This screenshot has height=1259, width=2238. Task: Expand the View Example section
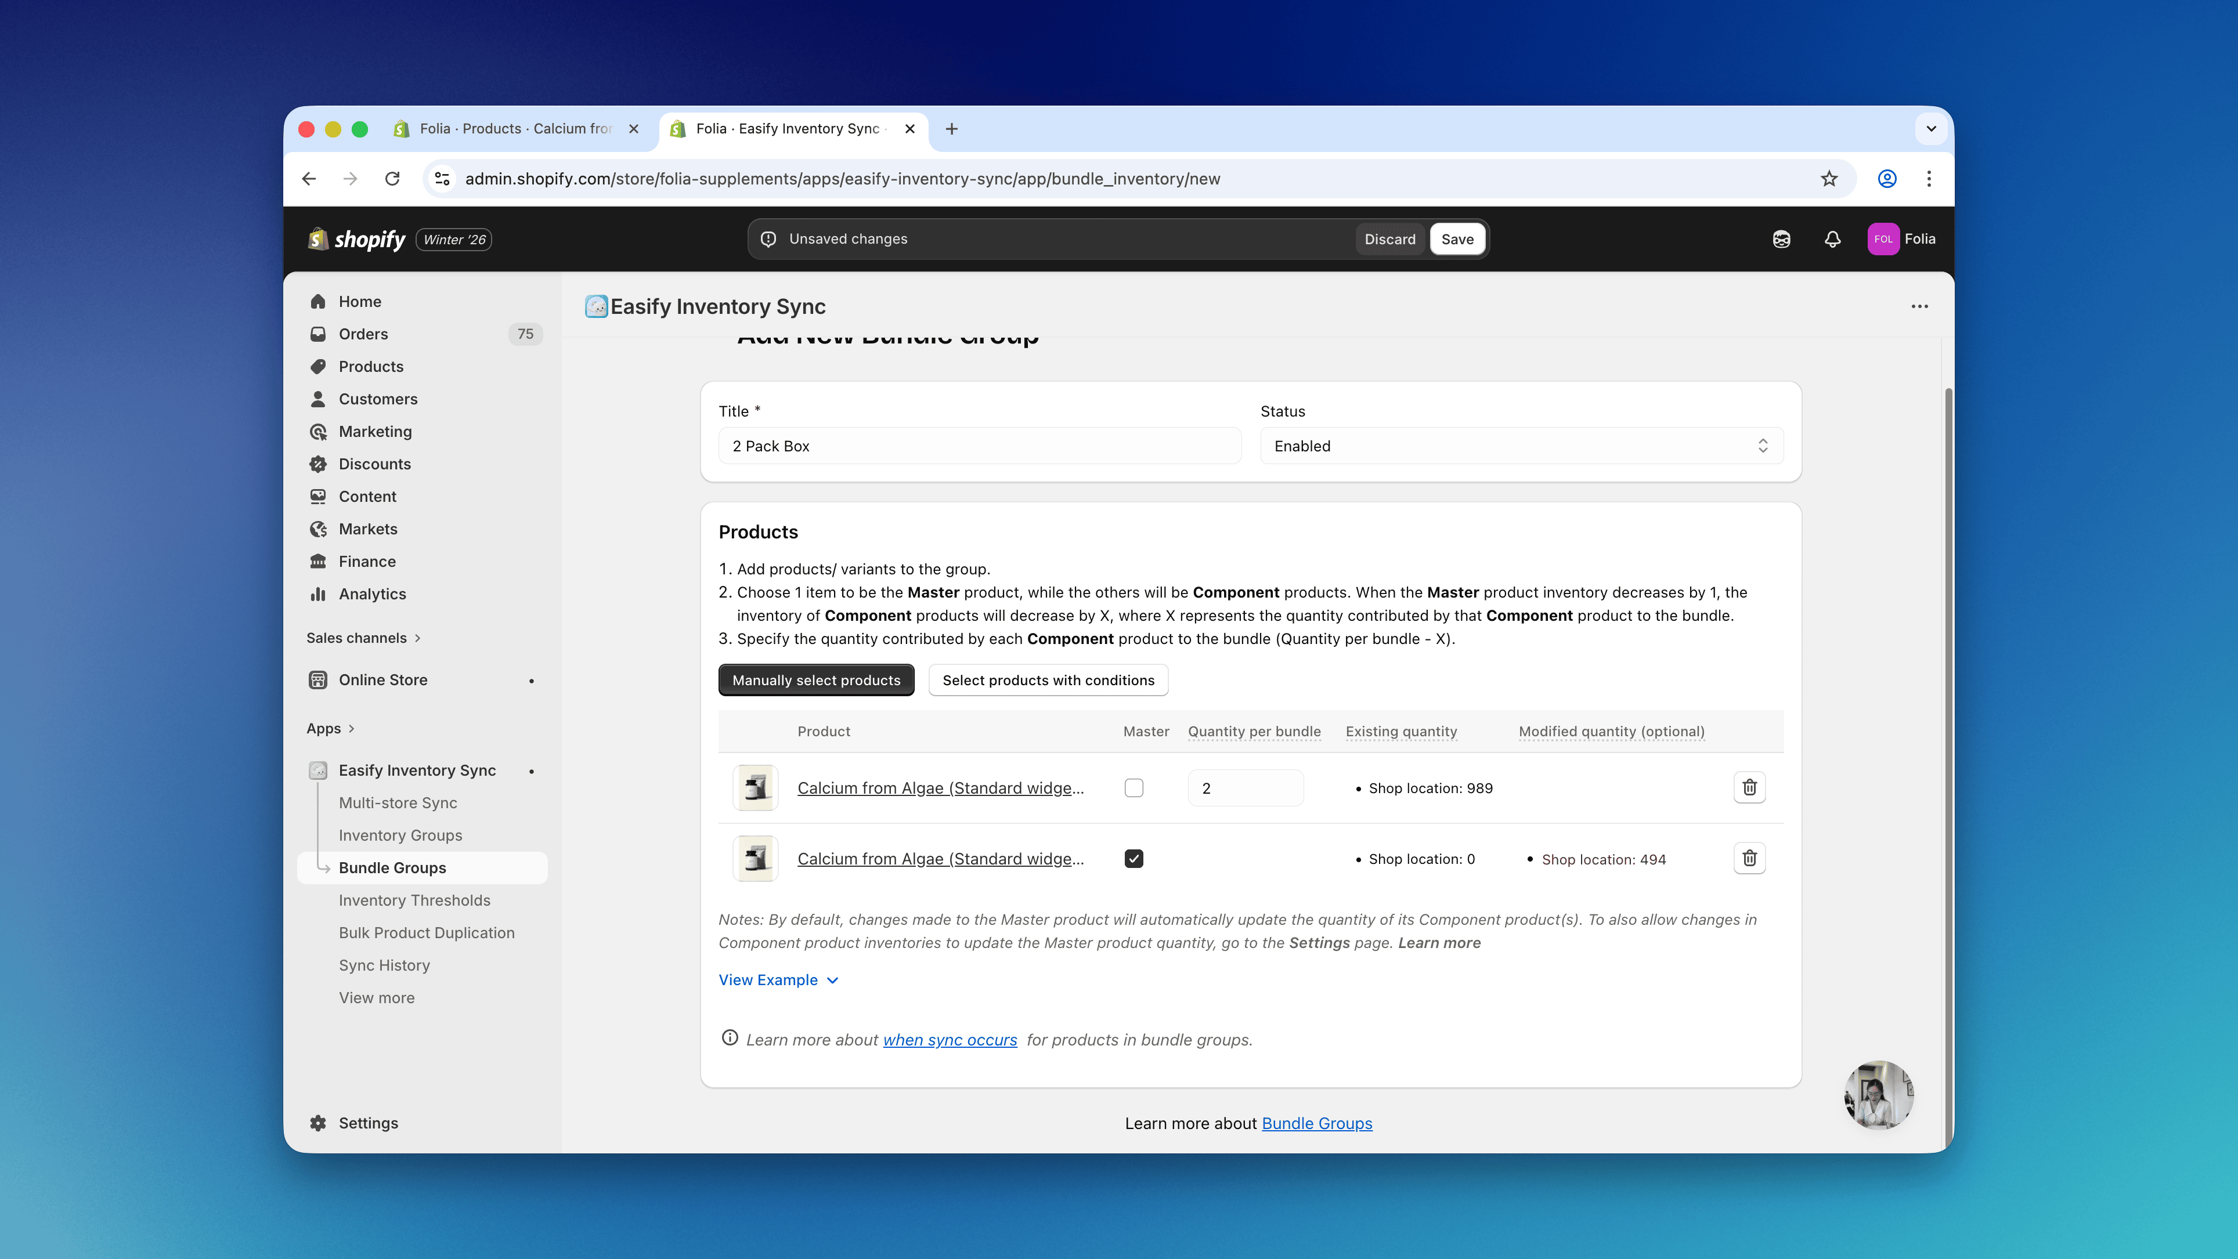[x=778, y=979]
